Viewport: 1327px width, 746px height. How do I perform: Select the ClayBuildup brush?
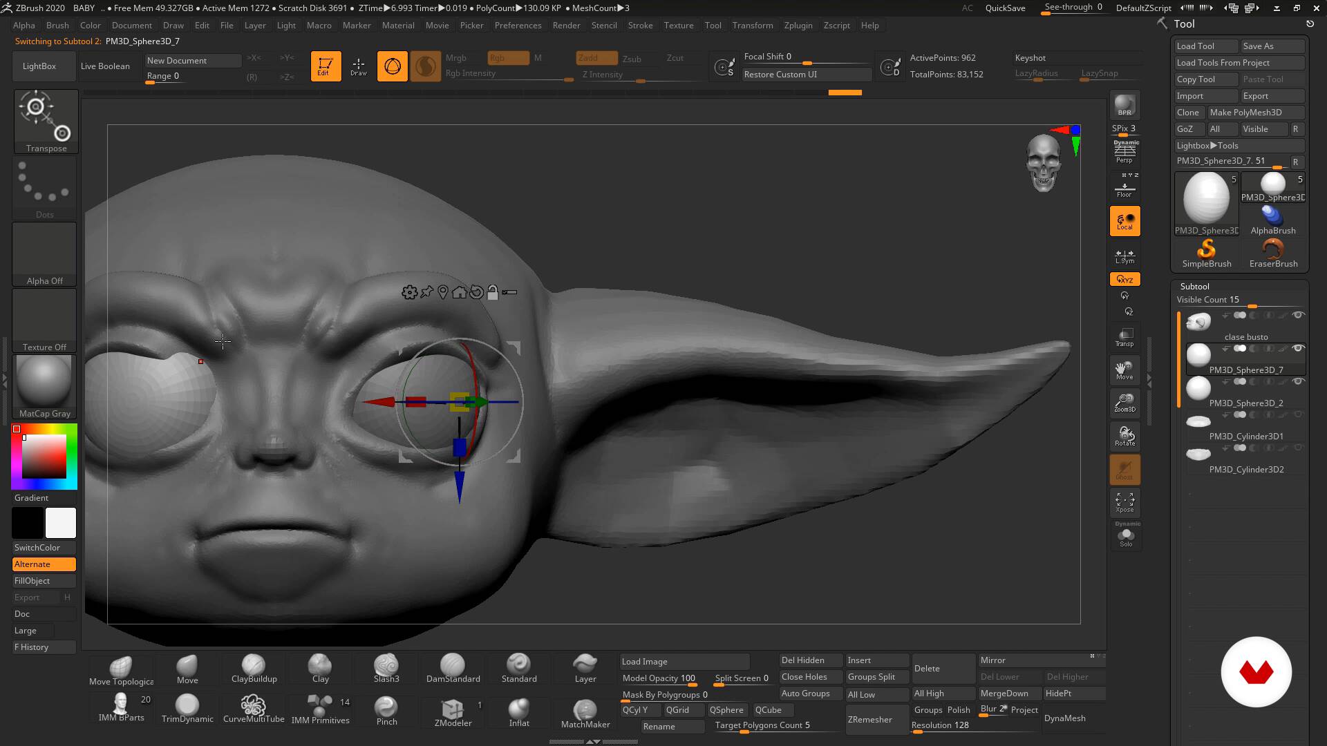point(254,668)
